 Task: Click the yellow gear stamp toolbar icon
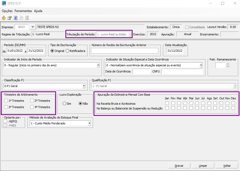point(4,18)
